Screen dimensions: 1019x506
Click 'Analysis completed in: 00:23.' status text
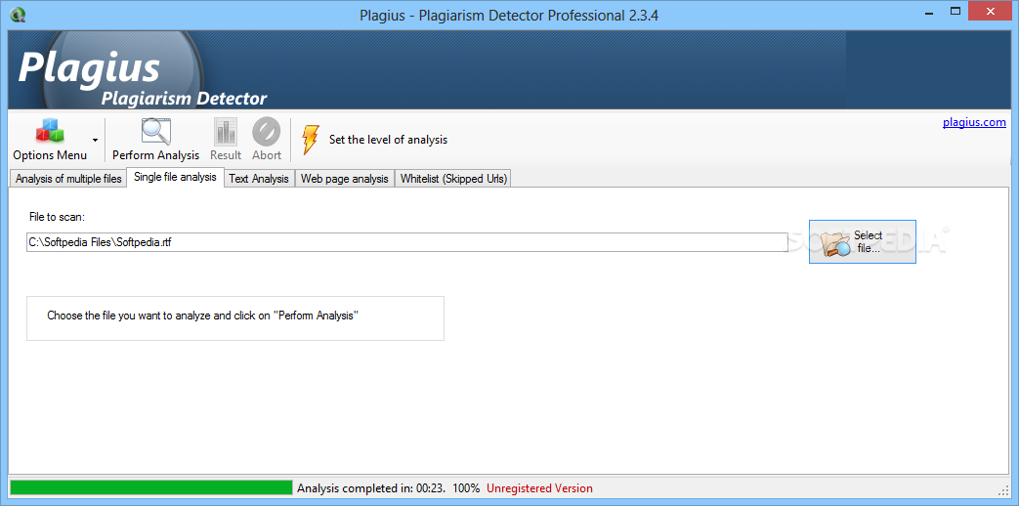[x=371, y=487]
